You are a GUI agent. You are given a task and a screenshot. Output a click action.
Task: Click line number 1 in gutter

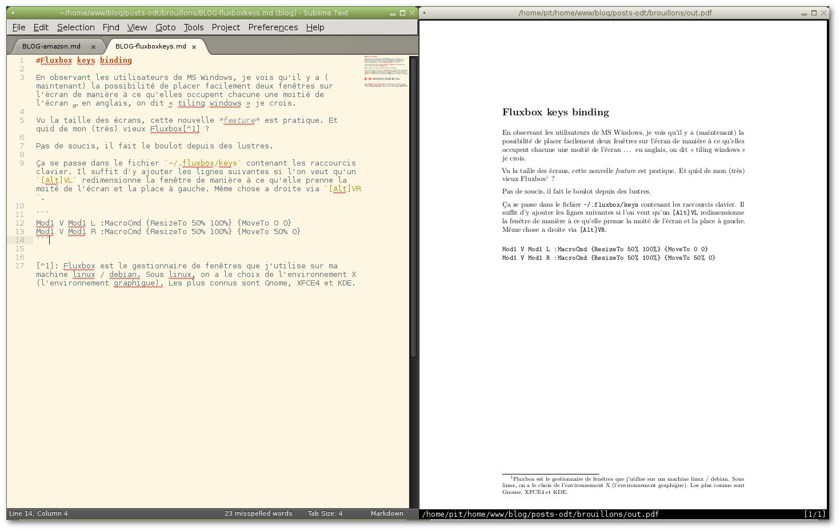[22, 60]
